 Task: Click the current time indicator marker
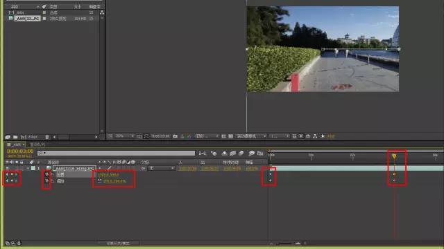[x=394, y=156]
